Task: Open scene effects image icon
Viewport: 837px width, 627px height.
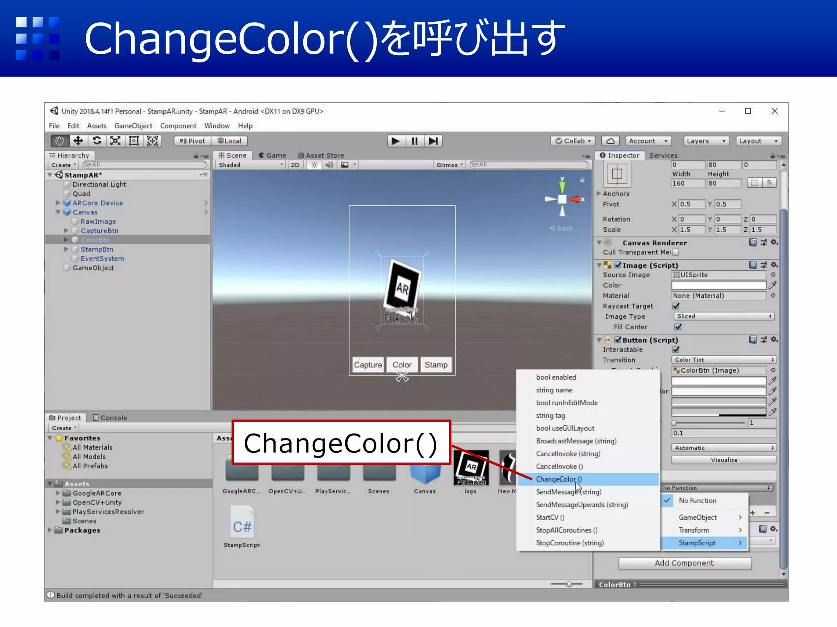Action: coord(345,165)
